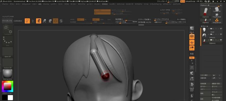
Task: Click the BPR render icon
Action: 192,28
